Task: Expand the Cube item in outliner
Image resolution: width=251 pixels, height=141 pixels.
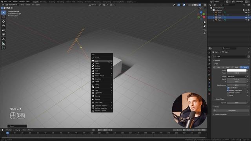Action: [214, 13]
